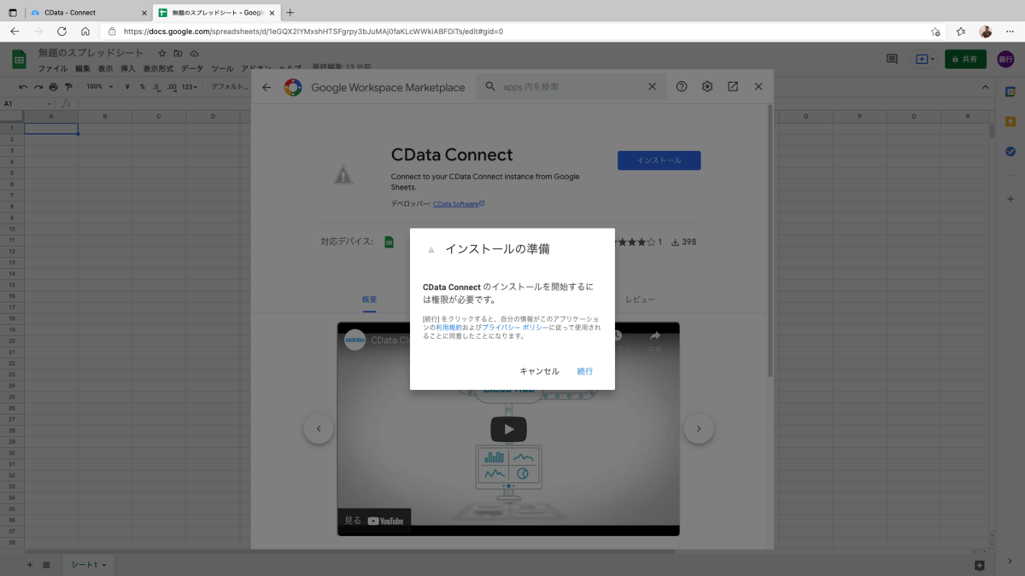
Task: Apply yen currency format
Action: click(x=127, y=87)
